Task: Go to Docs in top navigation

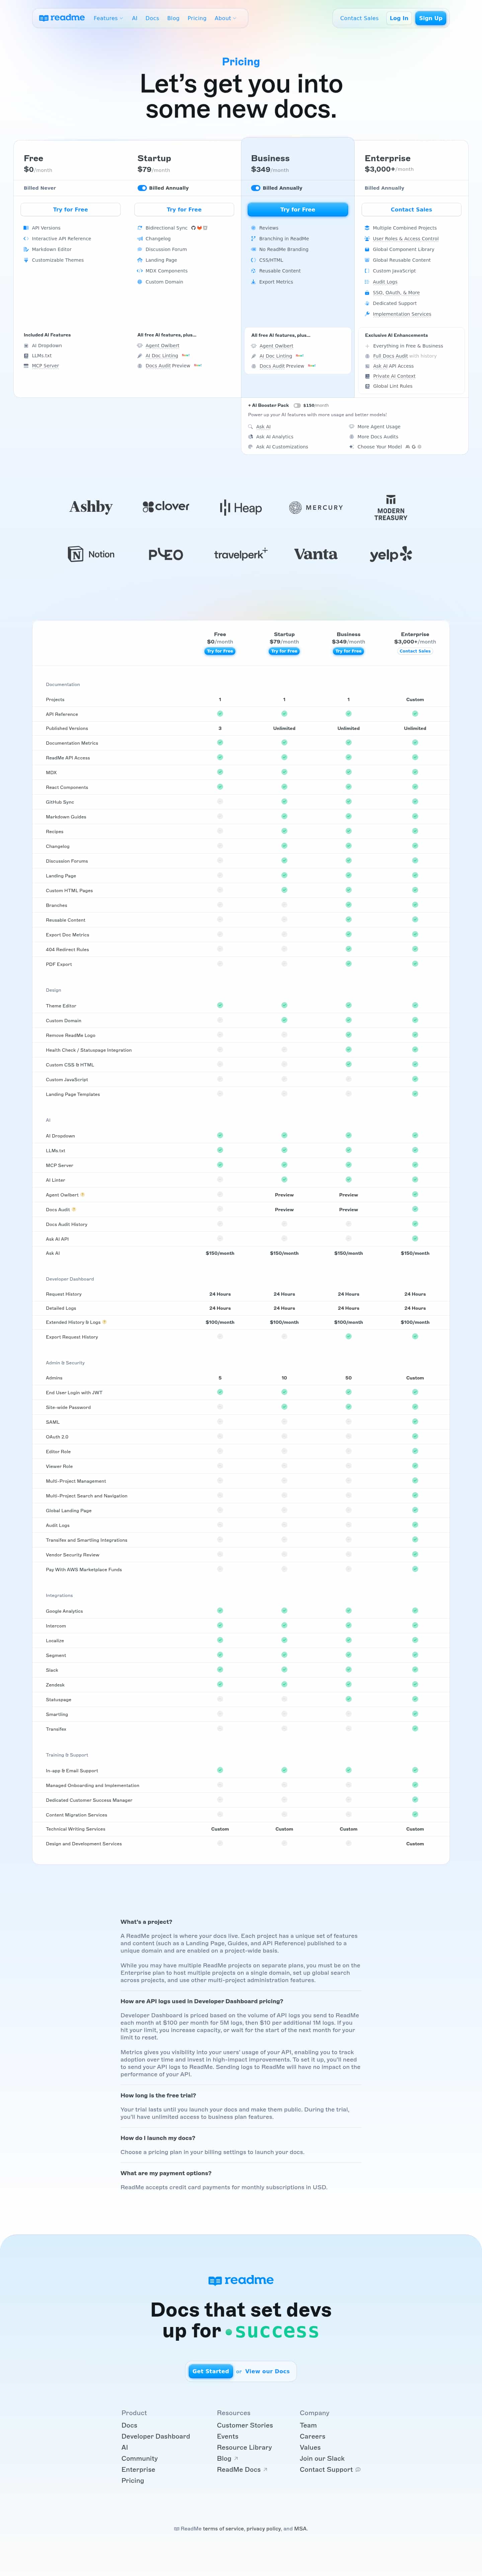Action: tap(152, 18)
